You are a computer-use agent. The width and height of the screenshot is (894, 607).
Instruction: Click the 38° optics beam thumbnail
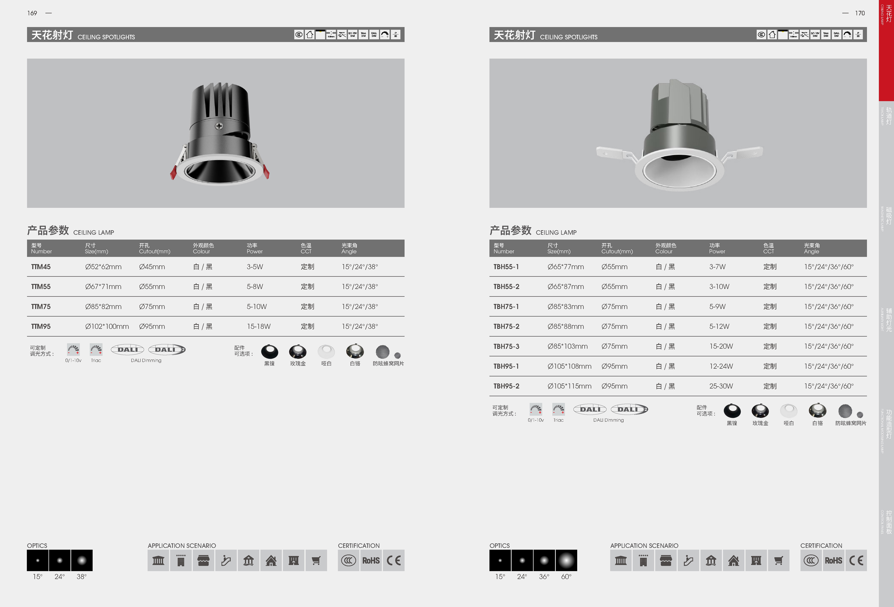pos(82,561)
